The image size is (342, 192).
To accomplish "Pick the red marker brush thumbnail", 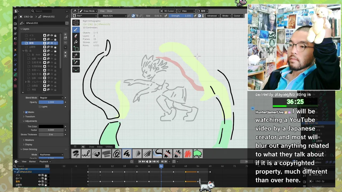I will [x=188, y=154].
